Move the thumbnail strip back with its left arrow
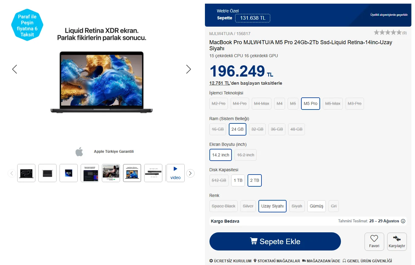 pyautogui.click(x=12, y=173)
